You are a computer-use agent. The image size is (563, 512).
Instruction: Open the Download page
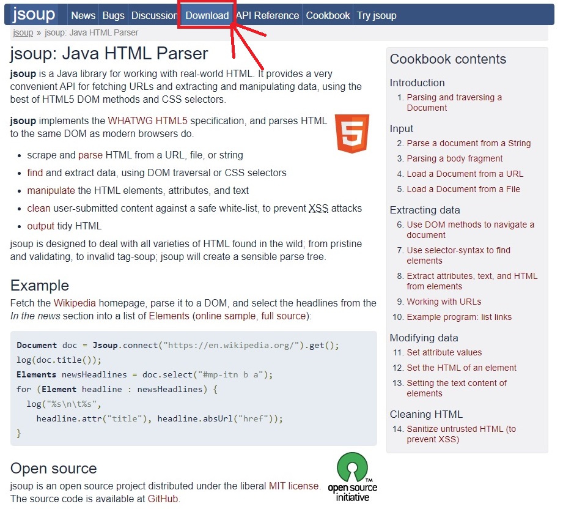tap(207, 15)
